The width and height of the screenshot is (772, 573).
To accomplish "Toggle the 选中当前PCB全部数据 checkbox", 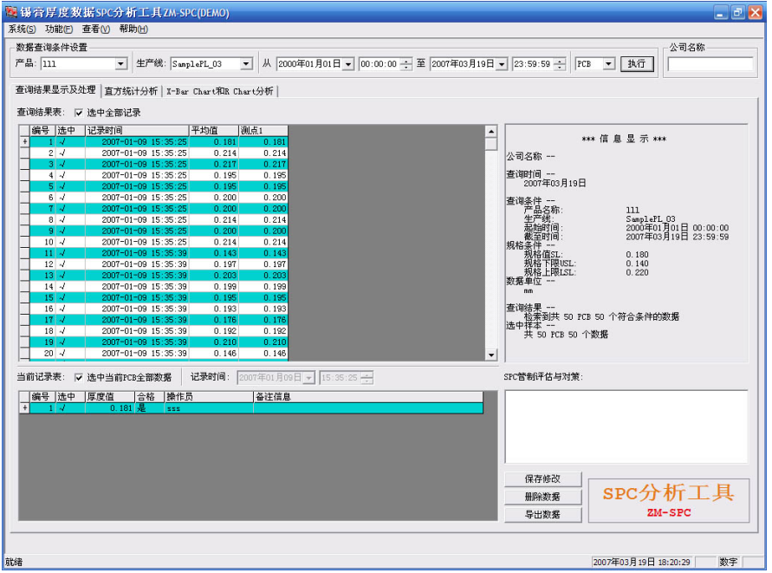I will pos(80,378).
